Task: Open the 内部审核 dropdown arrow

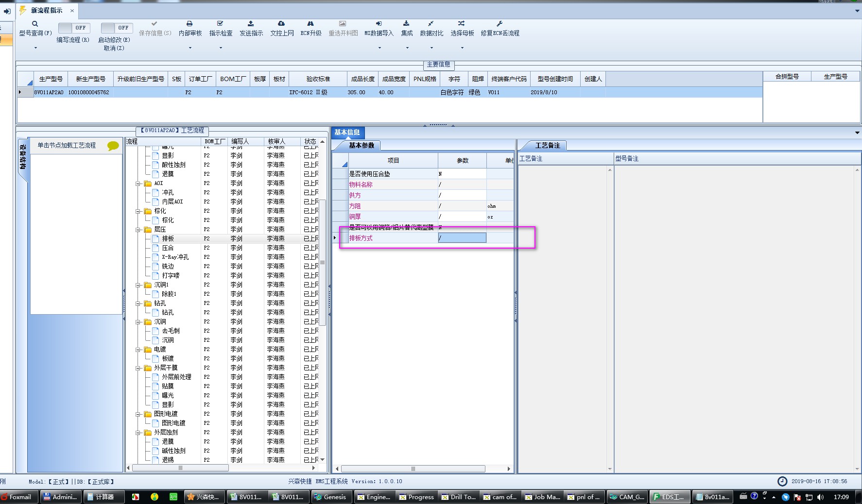Action: click(x=190, y=48)
